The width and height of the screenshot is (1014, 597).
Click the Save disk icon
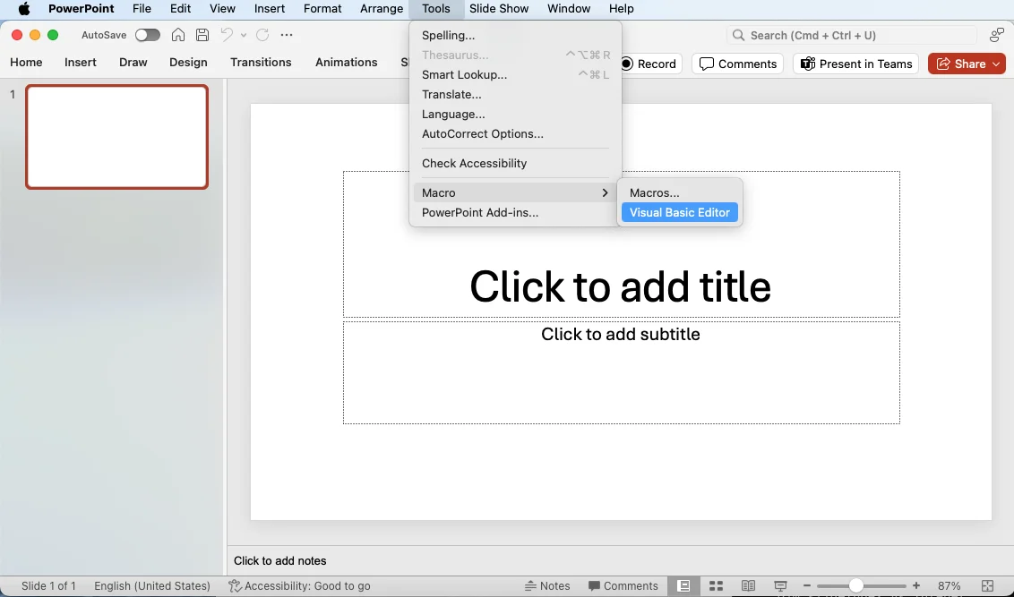(x=202, y=35)
